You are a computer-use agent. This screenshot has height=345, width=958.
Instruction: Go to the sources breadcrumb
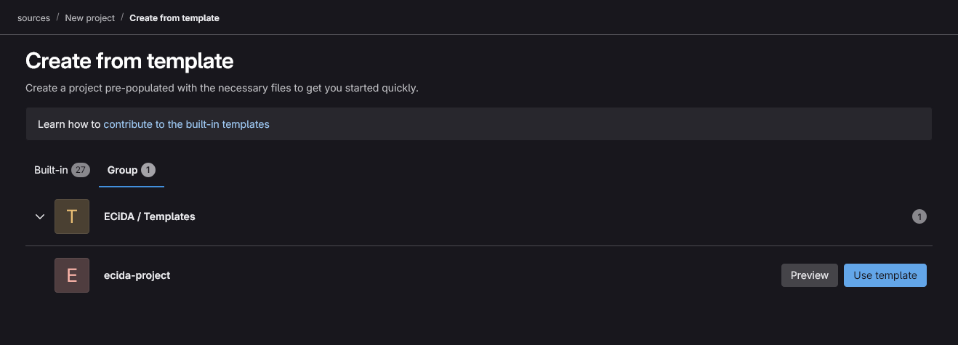pos(33,17)
